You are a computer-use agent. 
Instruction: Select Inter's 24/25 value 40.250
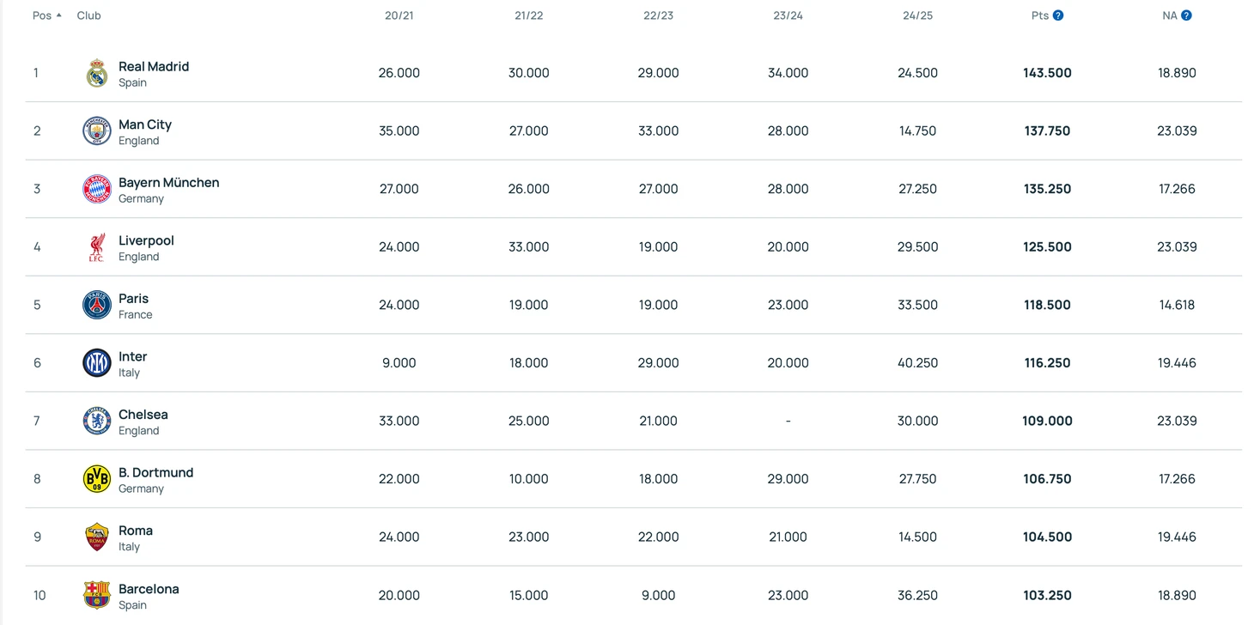917,363
